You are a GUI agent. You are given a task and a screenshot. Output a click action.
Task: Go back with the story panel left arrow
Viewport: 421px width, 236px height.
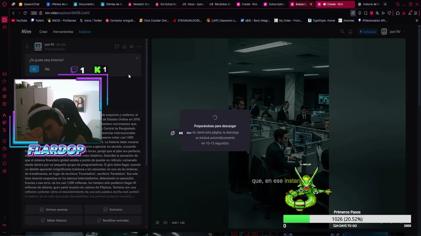27,47
